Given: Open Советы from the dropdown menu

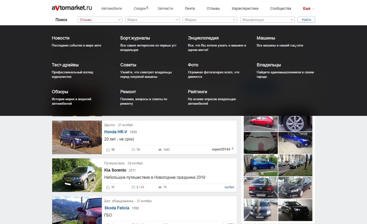Looking at the screenshot, I should click(x=128, y=65).
